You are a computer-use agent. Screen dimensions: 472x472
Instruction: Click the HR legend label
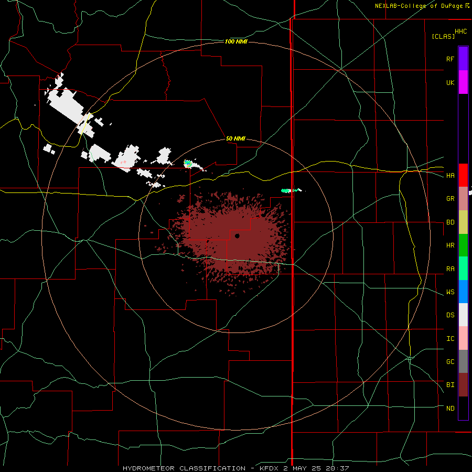[450, 245]
